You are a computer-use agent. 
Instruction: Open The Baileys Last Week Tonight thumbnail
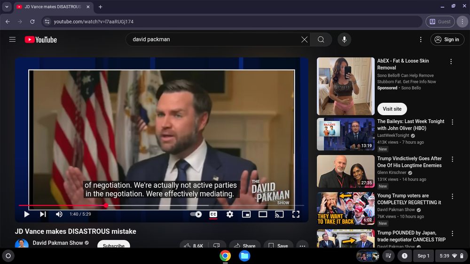(345, 134)
